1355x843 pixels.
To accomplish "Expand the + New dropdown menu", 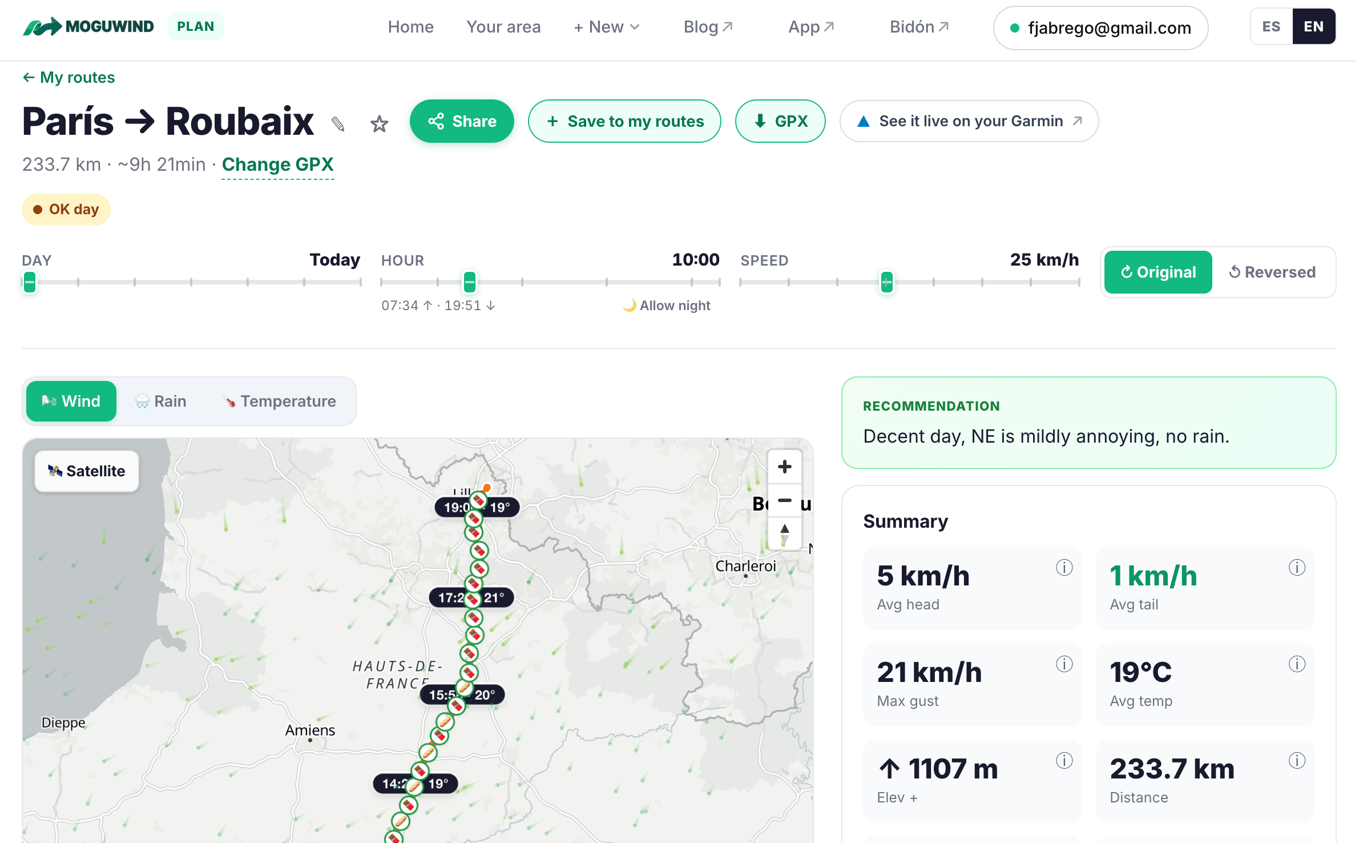I will pos(607,27).
